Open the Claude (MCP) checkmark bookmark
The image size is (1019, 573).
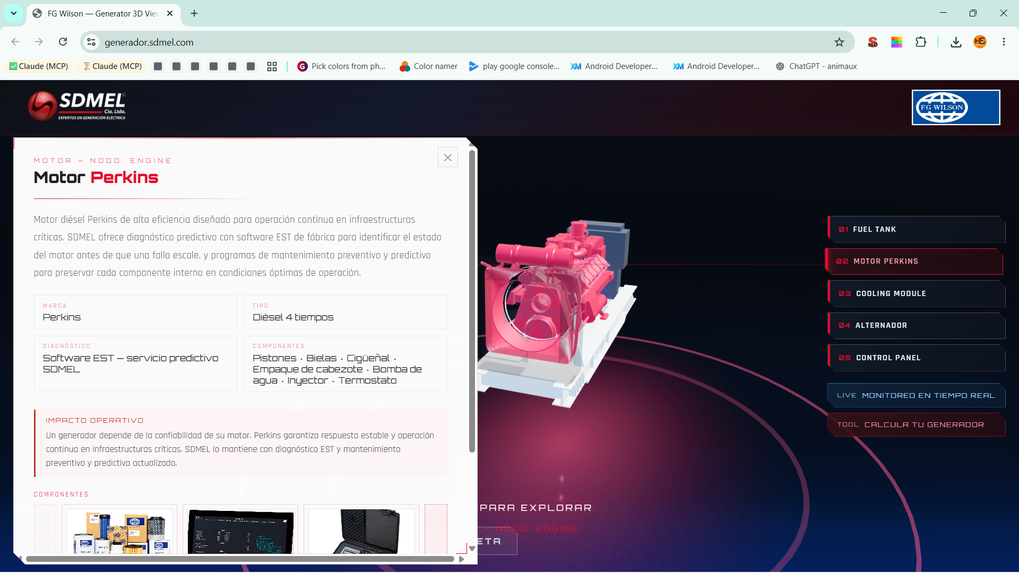(x=39, y=66)
